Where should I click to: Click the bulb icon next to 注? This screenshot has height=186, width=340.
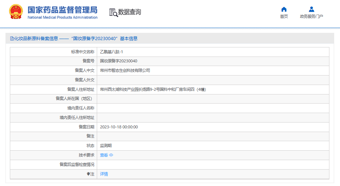[88, 174]
